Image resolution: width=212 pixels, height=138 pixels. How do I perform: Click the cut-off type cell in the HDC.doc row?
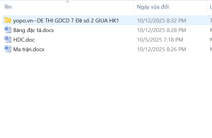pos(211,40)
